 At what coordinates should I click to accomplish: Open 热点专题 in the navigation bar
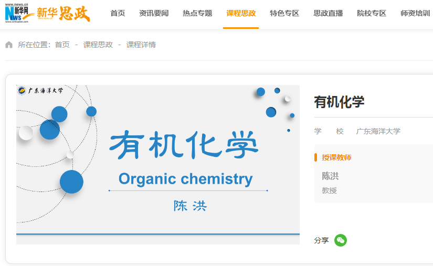point(197,13)
